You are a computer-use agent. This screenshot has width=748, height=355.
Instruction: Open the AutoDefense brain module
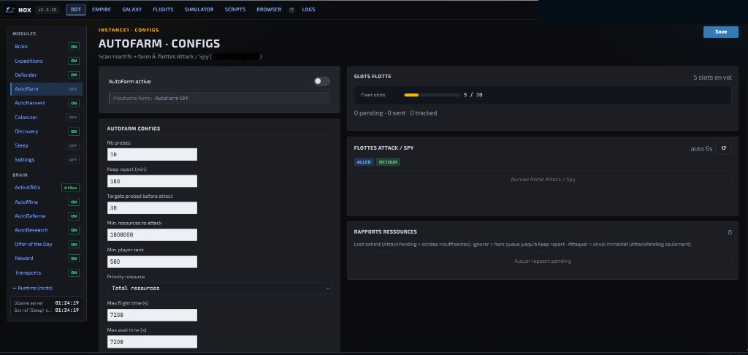pyautogui.click(x=46, y=216)
